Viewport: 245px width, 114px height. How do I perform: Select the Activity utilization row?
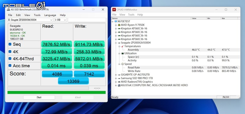coord(176,60)
